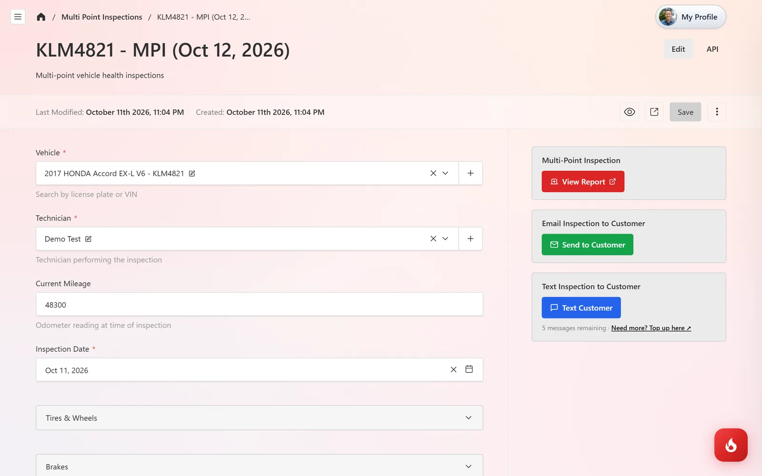The width and height of the screenshot is (762, 476).
Task: Click the eye preview icon
Action: pos(629,112)
